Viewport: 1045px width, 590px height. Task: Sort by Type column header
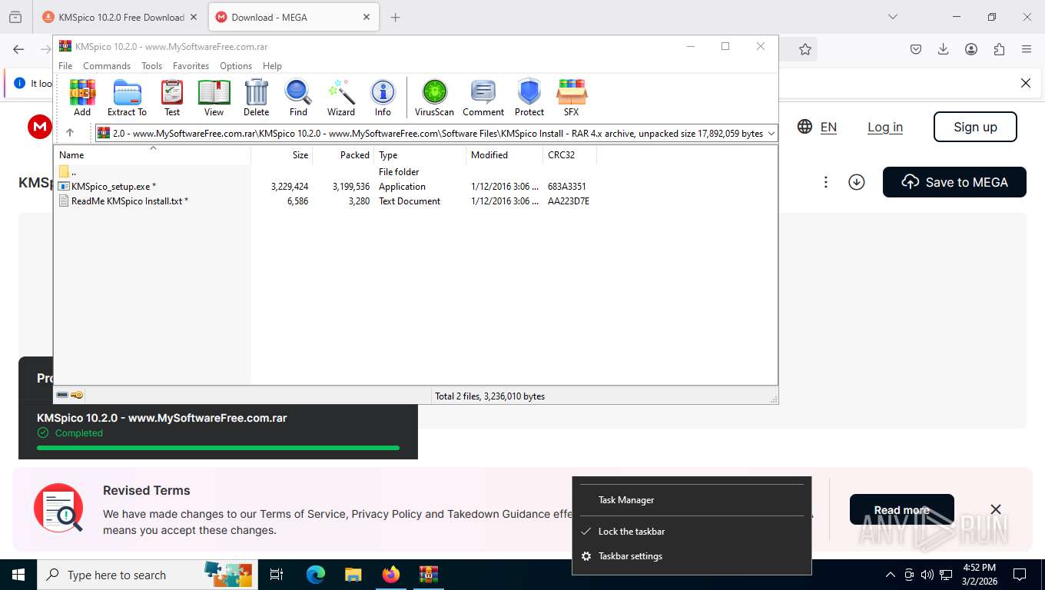[x=420, y=155]
